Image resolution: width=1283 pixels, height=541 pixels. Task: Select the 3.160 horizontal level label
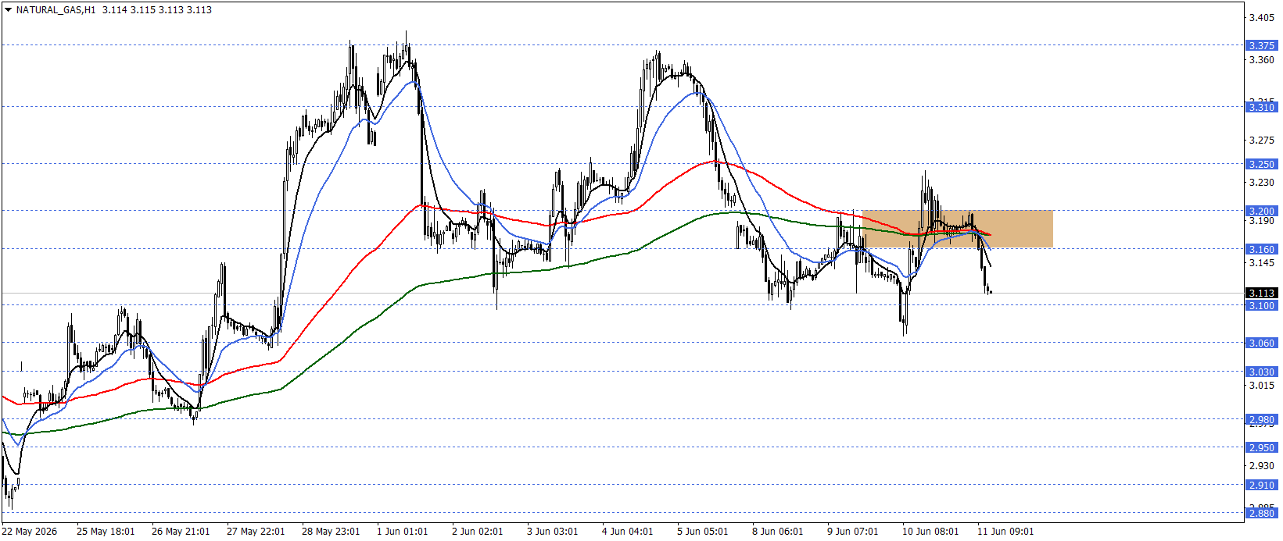point(1261,249)
